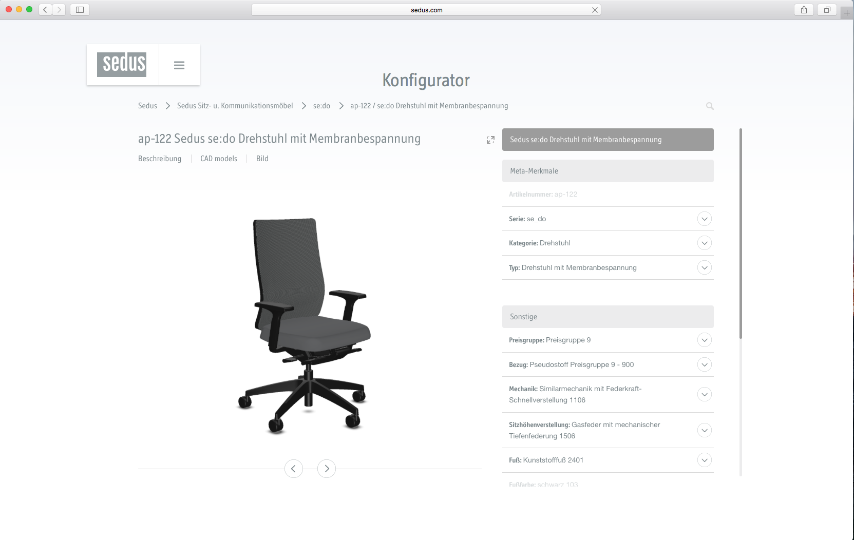The image size is (854, 540).
Task: Switch to the Beschreibung tab
Action: [160, 159]
